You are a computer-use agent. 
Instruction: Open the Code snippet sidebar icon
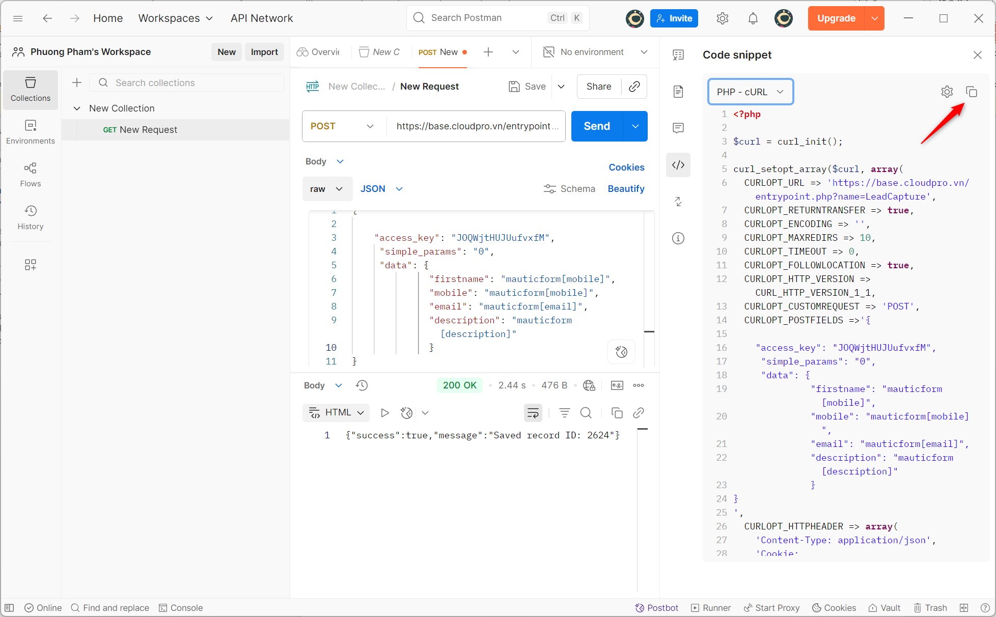pyautogui.click(x=678, y=165)
